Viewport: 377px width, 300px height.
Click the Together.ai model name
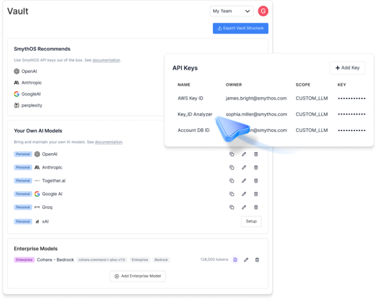point(54,181)
